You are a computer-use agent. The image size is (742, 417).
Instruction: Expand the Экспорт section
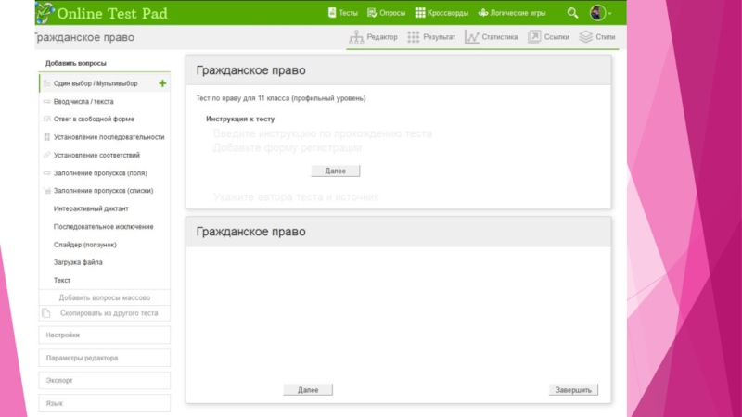coord(104,381)
